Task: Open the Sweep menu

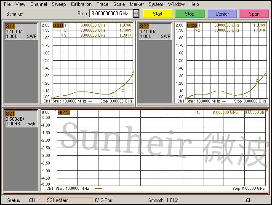Action: (x=59, y=4)
